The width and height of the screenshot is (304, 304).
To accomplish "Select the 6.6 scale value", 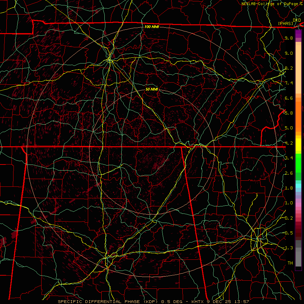I will coord(289,98).
